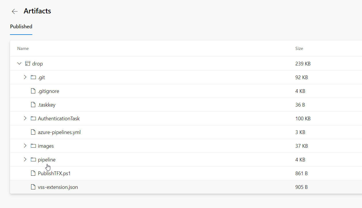Click the PublishTFX.ps1 file icon
The height and width of the screenshot is (208, 362).
tap(33, 173)
